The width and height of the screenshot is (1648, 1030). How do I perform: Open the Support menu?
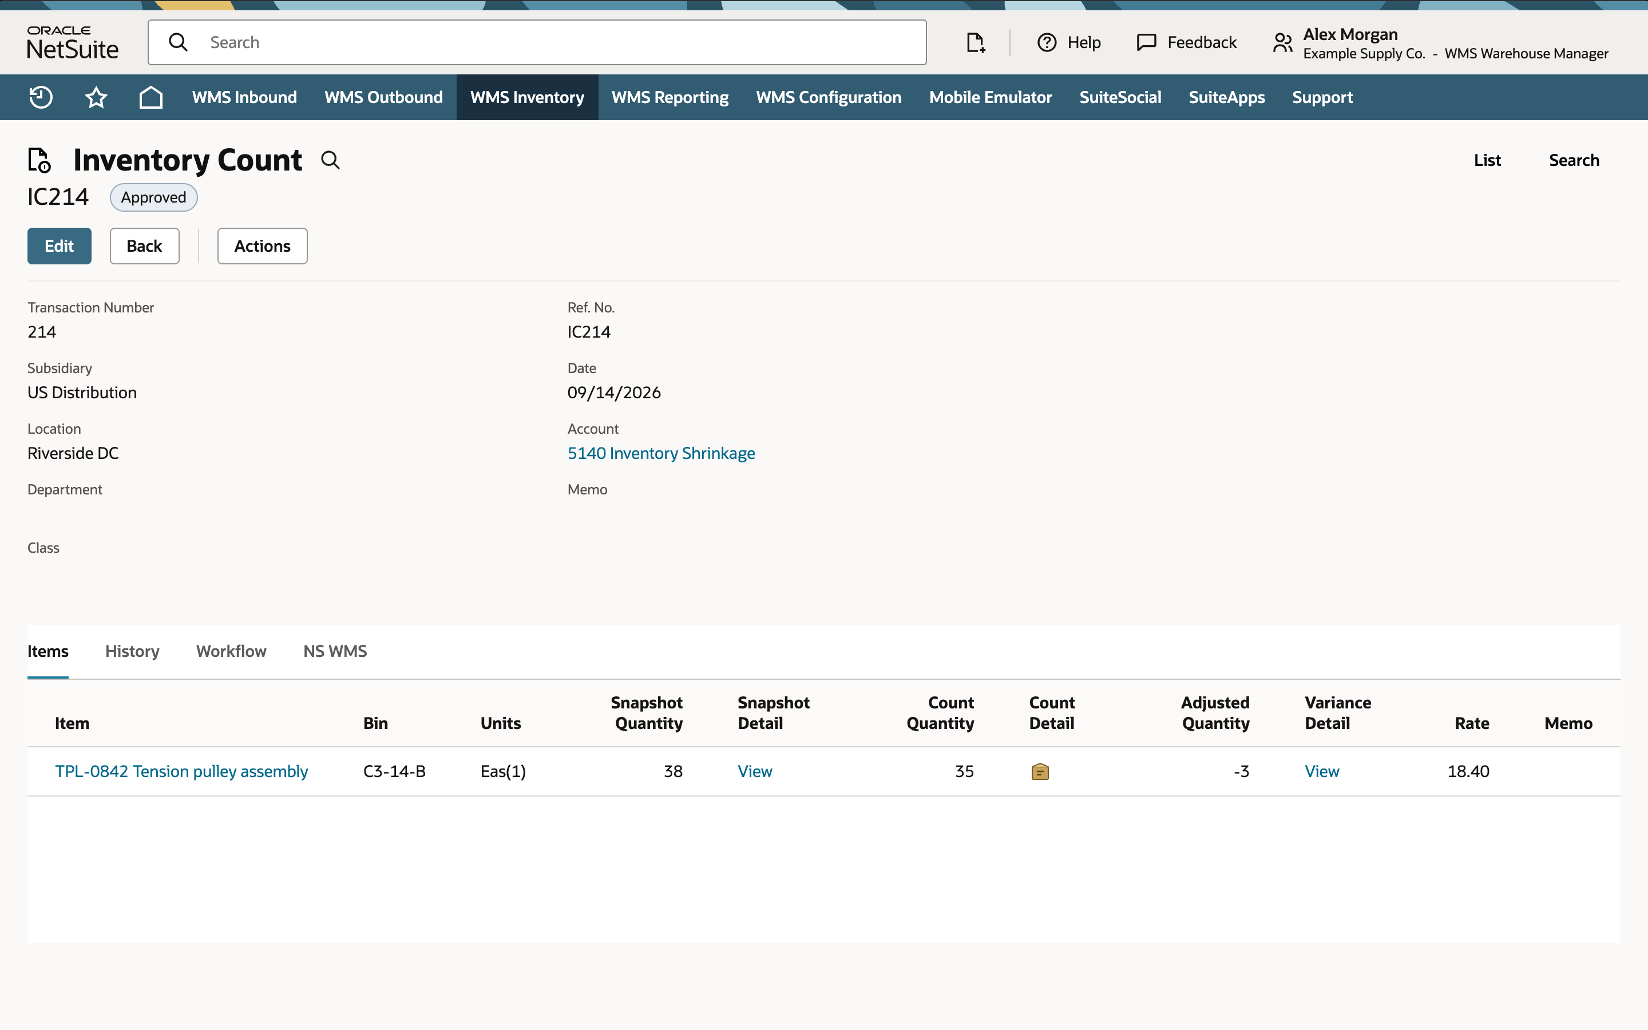1322,97
